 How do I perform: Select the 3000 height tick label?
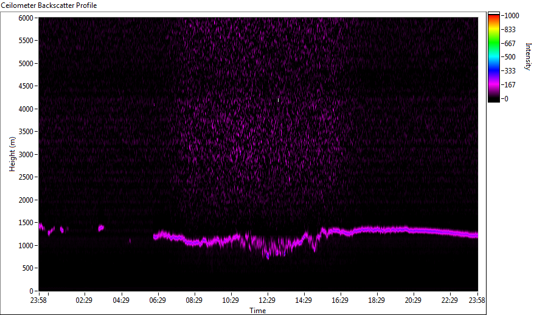(x=26, y=155)
